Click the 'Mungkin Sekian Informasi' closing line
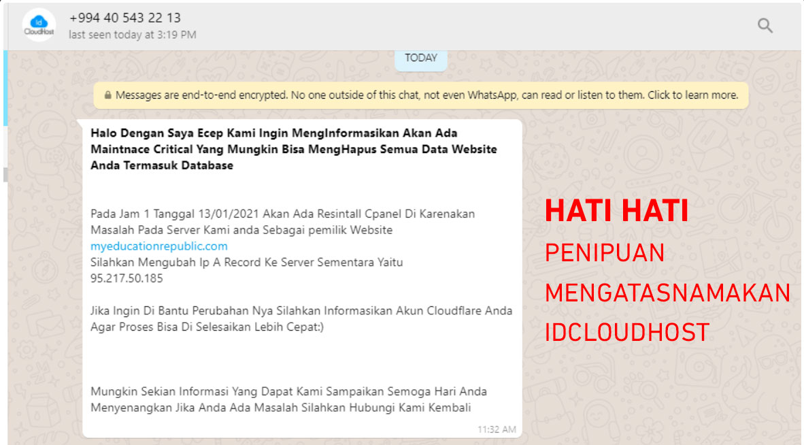804x445 pixels. (288, 391)
